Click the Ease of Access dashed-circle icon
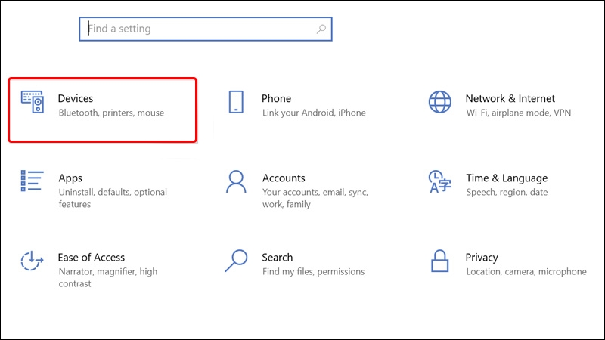 click(32, 261)
